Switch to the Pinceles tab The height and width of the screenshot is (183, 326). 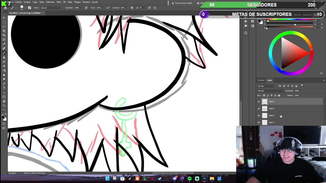click(261, 80)
